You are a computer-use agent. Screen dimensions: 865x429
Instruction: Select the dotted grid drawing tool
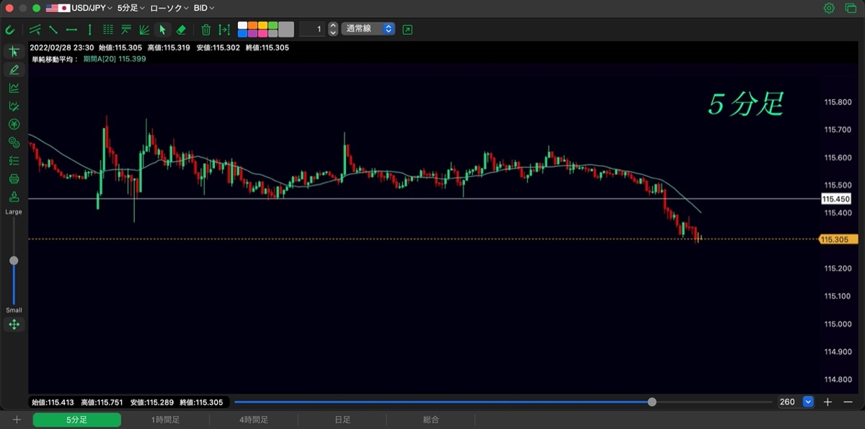[108, 30]
